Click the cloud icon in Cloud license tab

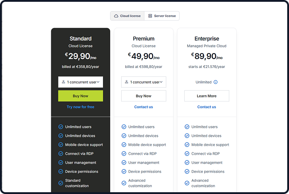pos(116,16)
